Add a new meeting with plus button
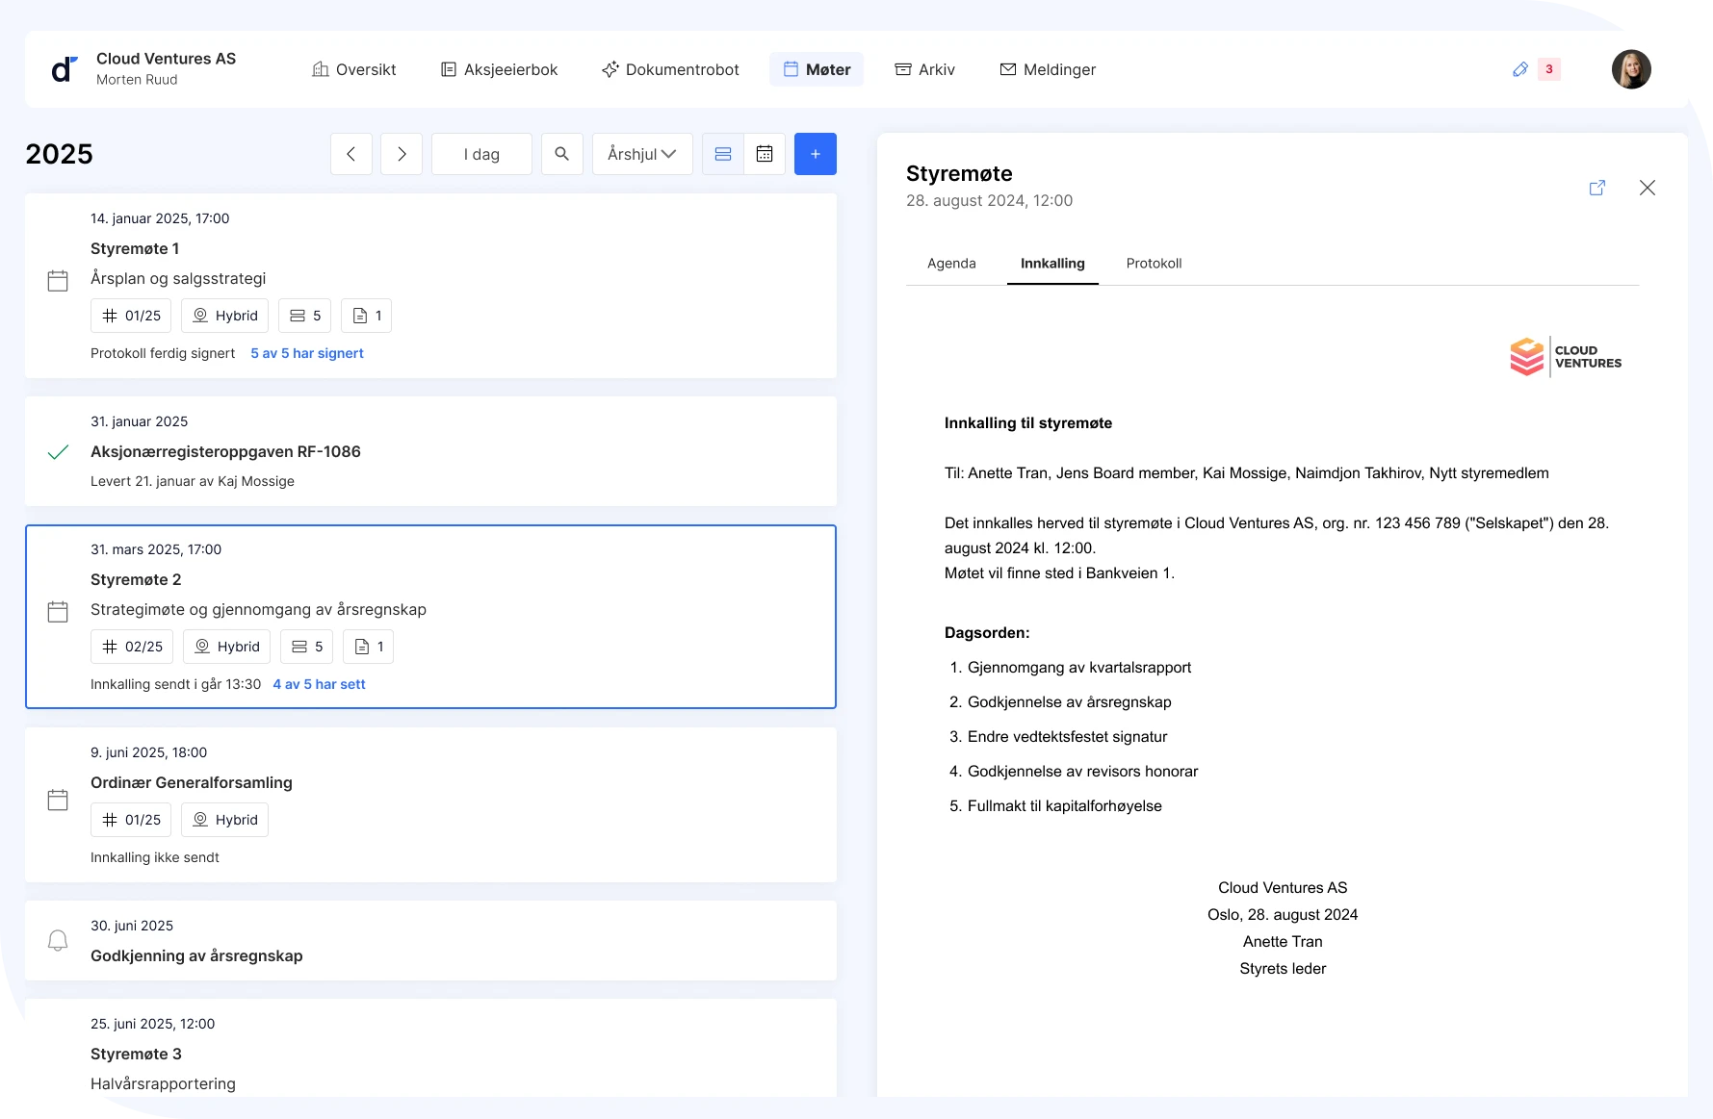The height and width of the screenshot is (1119, 1713). point(815,154)
